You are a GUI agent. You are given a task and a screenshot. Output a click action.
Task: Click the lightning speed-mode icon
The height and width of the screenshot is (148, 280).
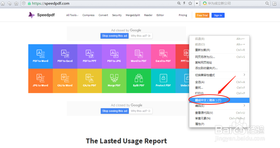(x=184, y=3)
